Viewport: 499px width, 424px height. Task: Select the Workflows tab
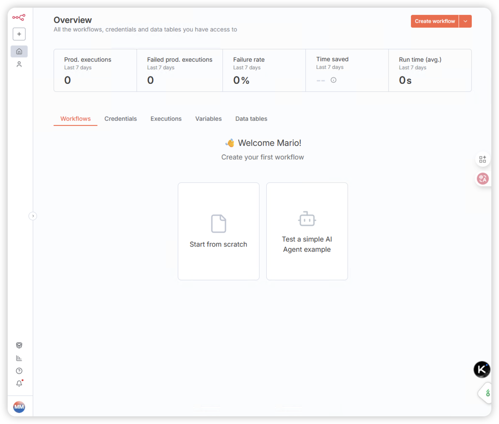pos(75,119)
